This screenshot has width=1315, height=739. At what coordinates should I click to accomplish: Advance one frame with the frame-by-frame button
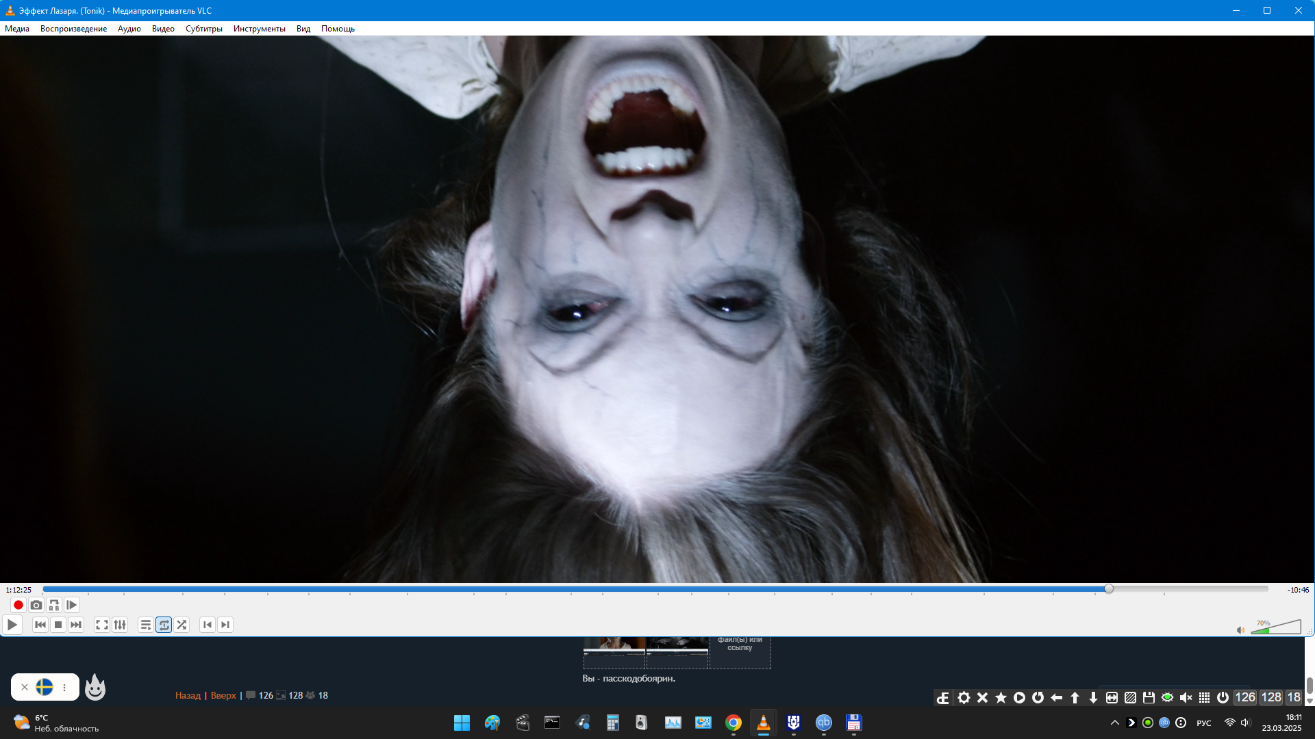coord(72,605)
